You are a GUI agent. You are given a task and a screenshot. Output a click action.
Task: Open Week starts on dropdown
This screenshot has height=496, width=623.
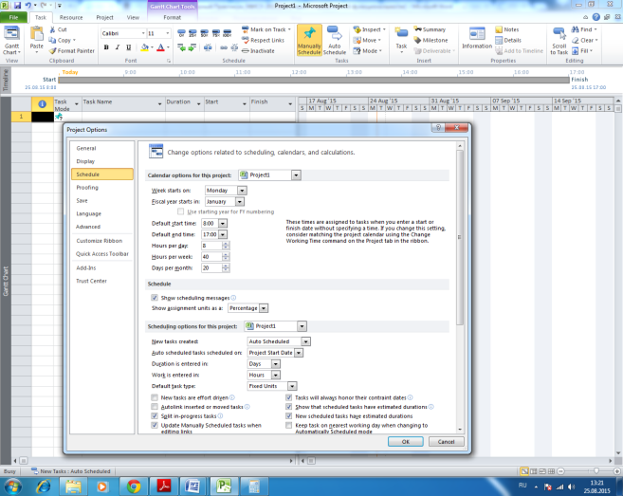[242, 191]
